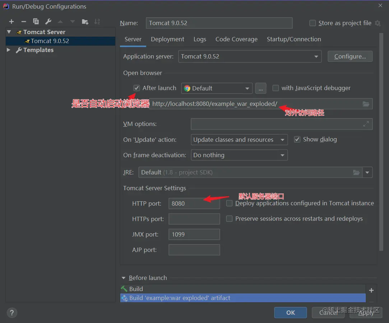Collapse the Tomcat Server tree node
The image size is (389, 323).
coord(9,32)
